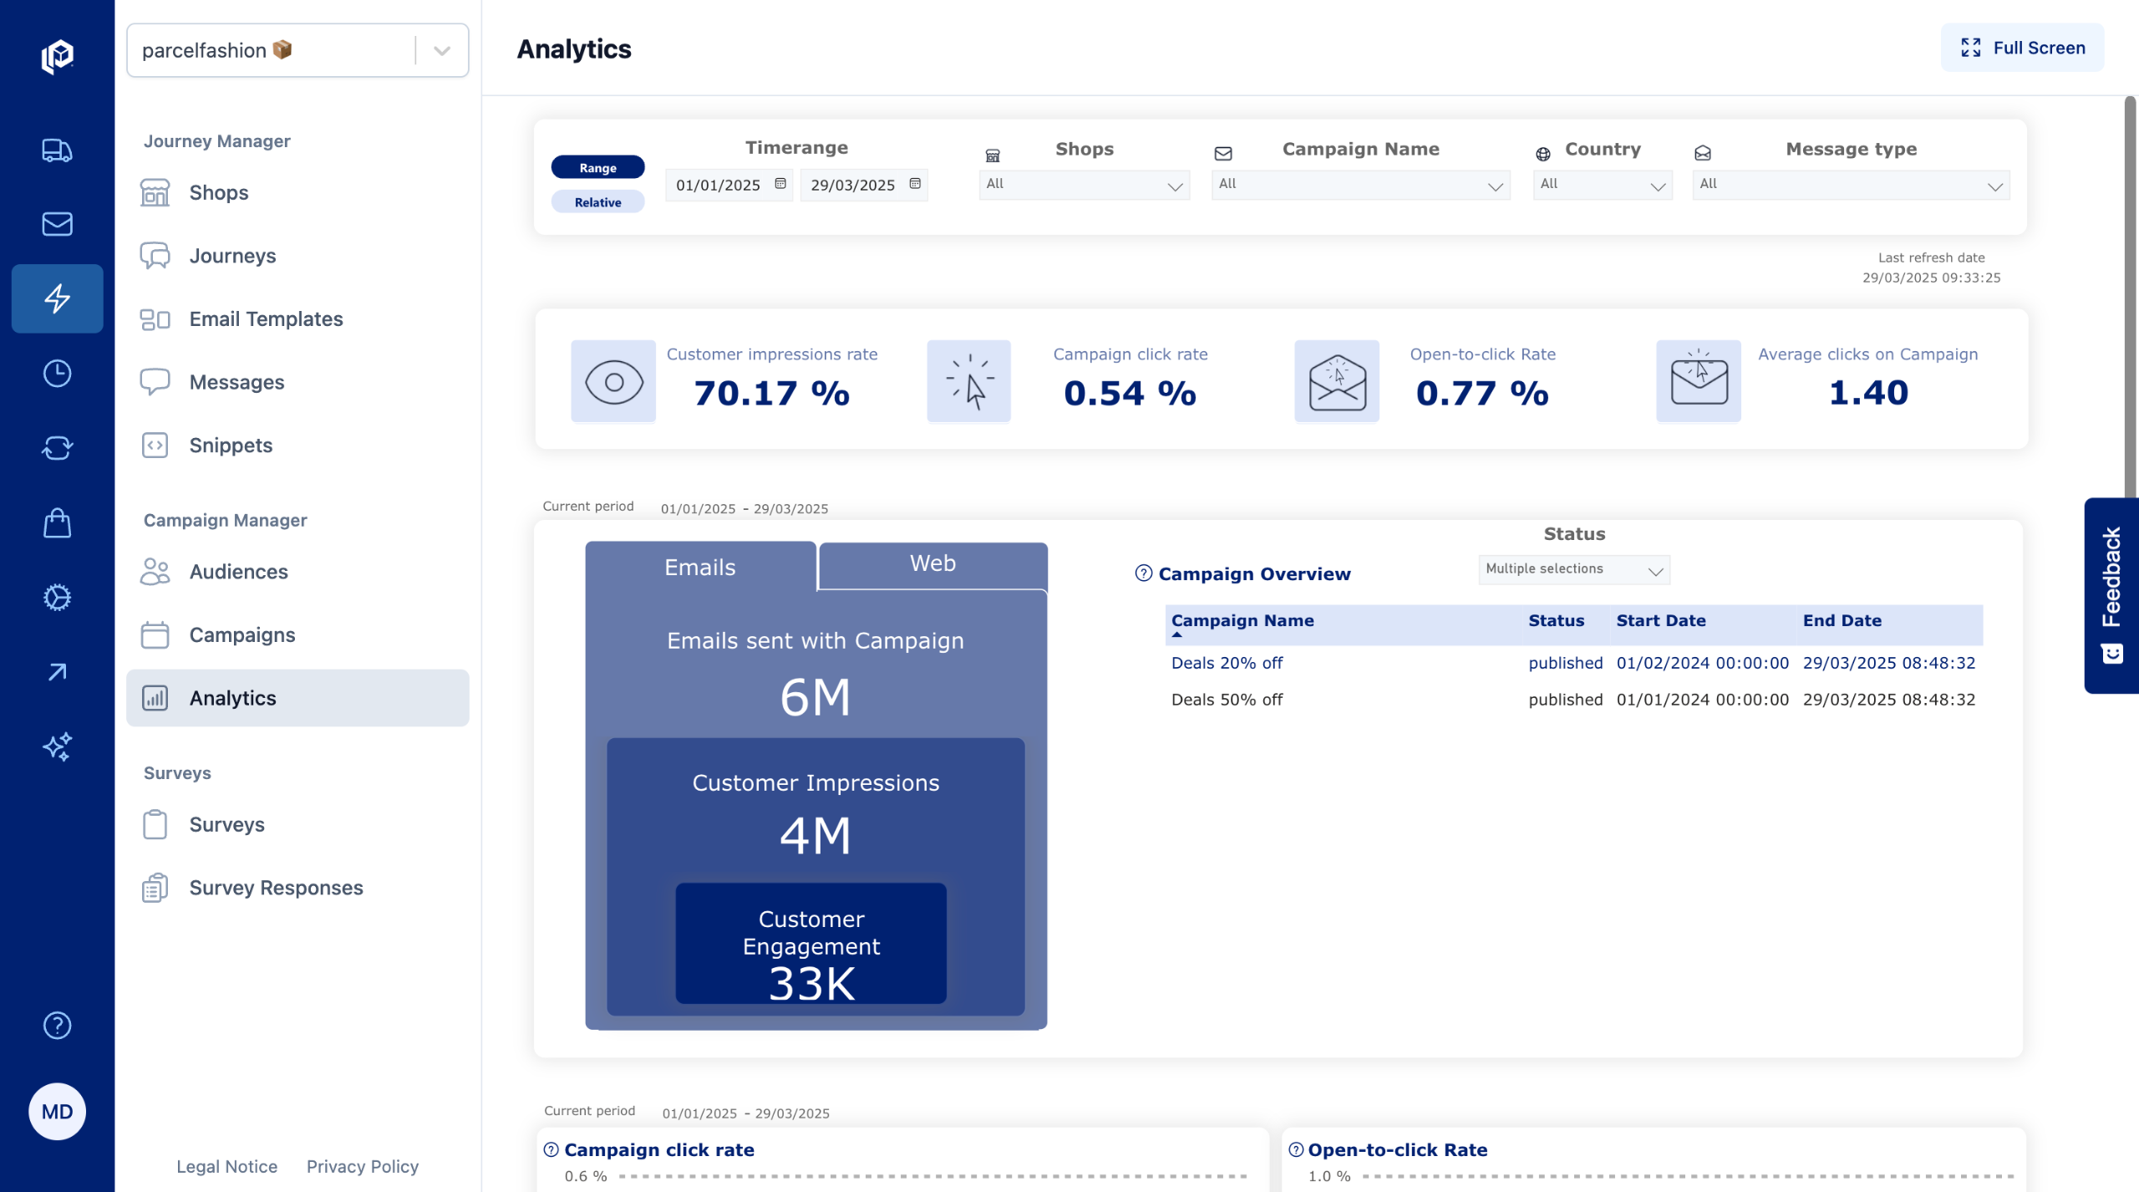Open the envelope icon in left rail
The width and height of the screenshot is (2139, 1192).
(x=57, y=224)
